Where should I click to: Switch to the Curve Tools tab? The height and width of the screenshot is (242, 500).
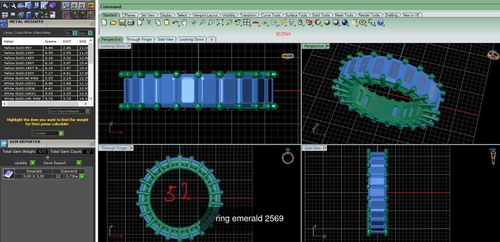[x=271, y=15]
